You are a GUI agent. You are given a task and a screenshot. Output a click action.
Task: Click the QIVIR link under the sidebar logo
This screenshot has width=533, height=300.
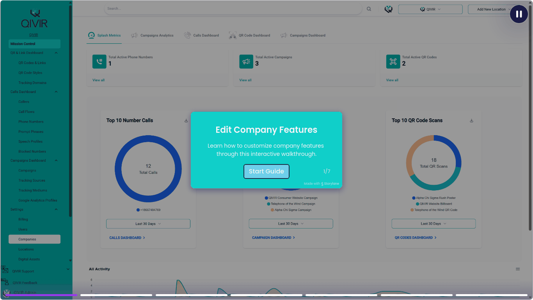[x=34, y=35]
